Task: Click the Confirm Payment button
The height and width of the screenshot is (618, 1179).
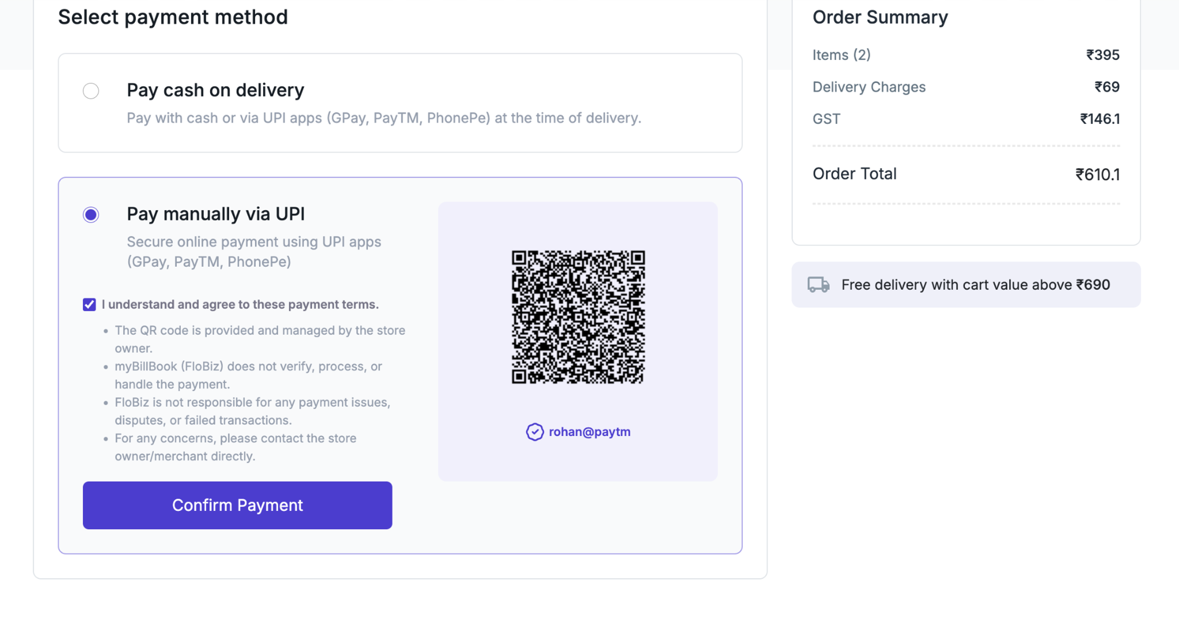Action: click(x=237, y=505)
